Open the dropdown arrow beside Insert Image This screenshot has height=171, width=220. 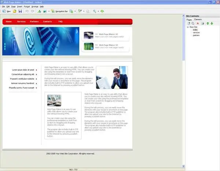click(x=49, y=11)
